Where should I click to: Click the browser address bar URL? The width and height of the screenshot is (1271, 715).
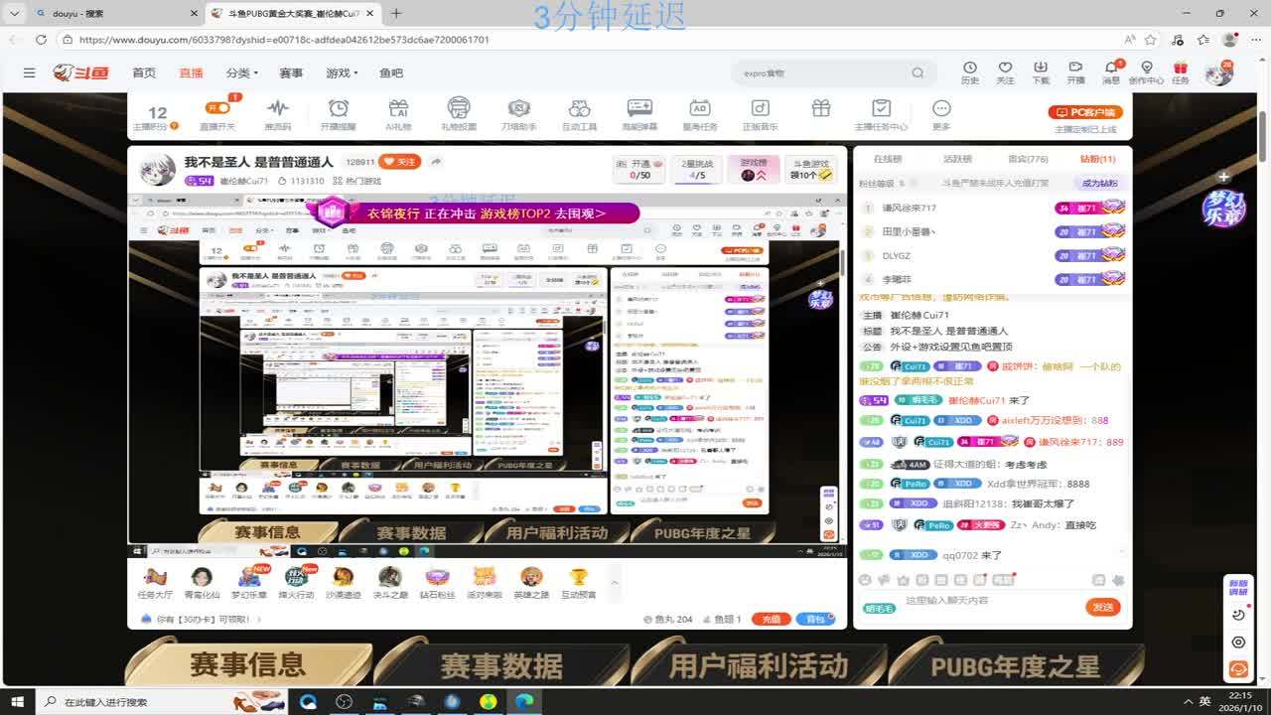[x=284, y=40]
